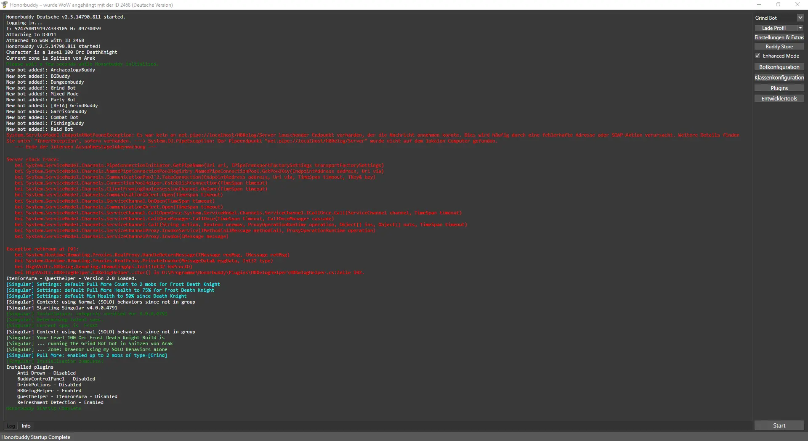
Task: Open Botkonfiguration
Action: coord(779,67)
